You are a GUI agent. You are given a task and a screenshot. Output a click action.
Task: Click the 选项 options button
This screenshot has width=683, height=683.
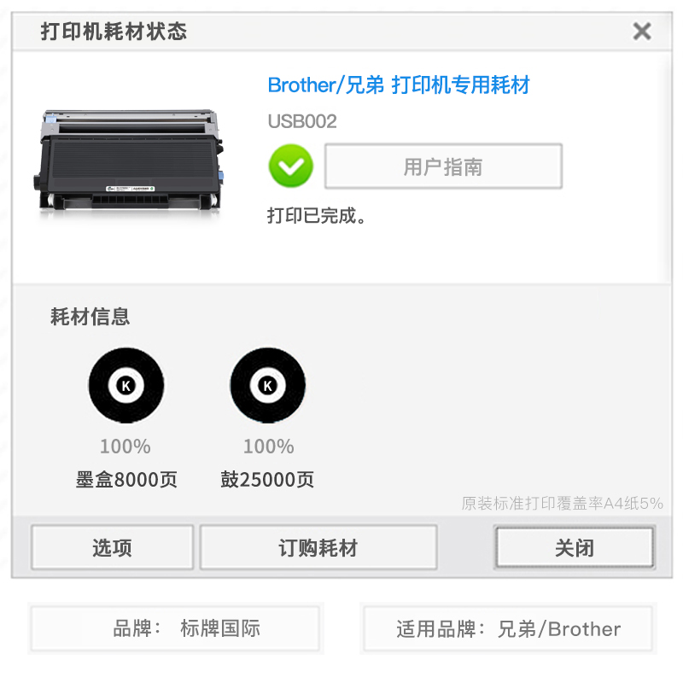[x=113, y=547]
